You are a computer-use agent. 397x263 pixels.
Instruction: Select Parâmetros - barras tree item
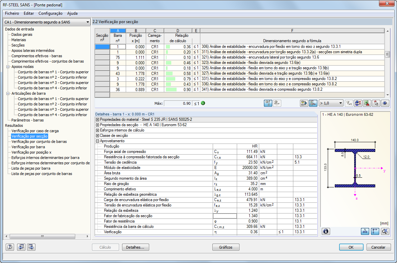[28, 120]
